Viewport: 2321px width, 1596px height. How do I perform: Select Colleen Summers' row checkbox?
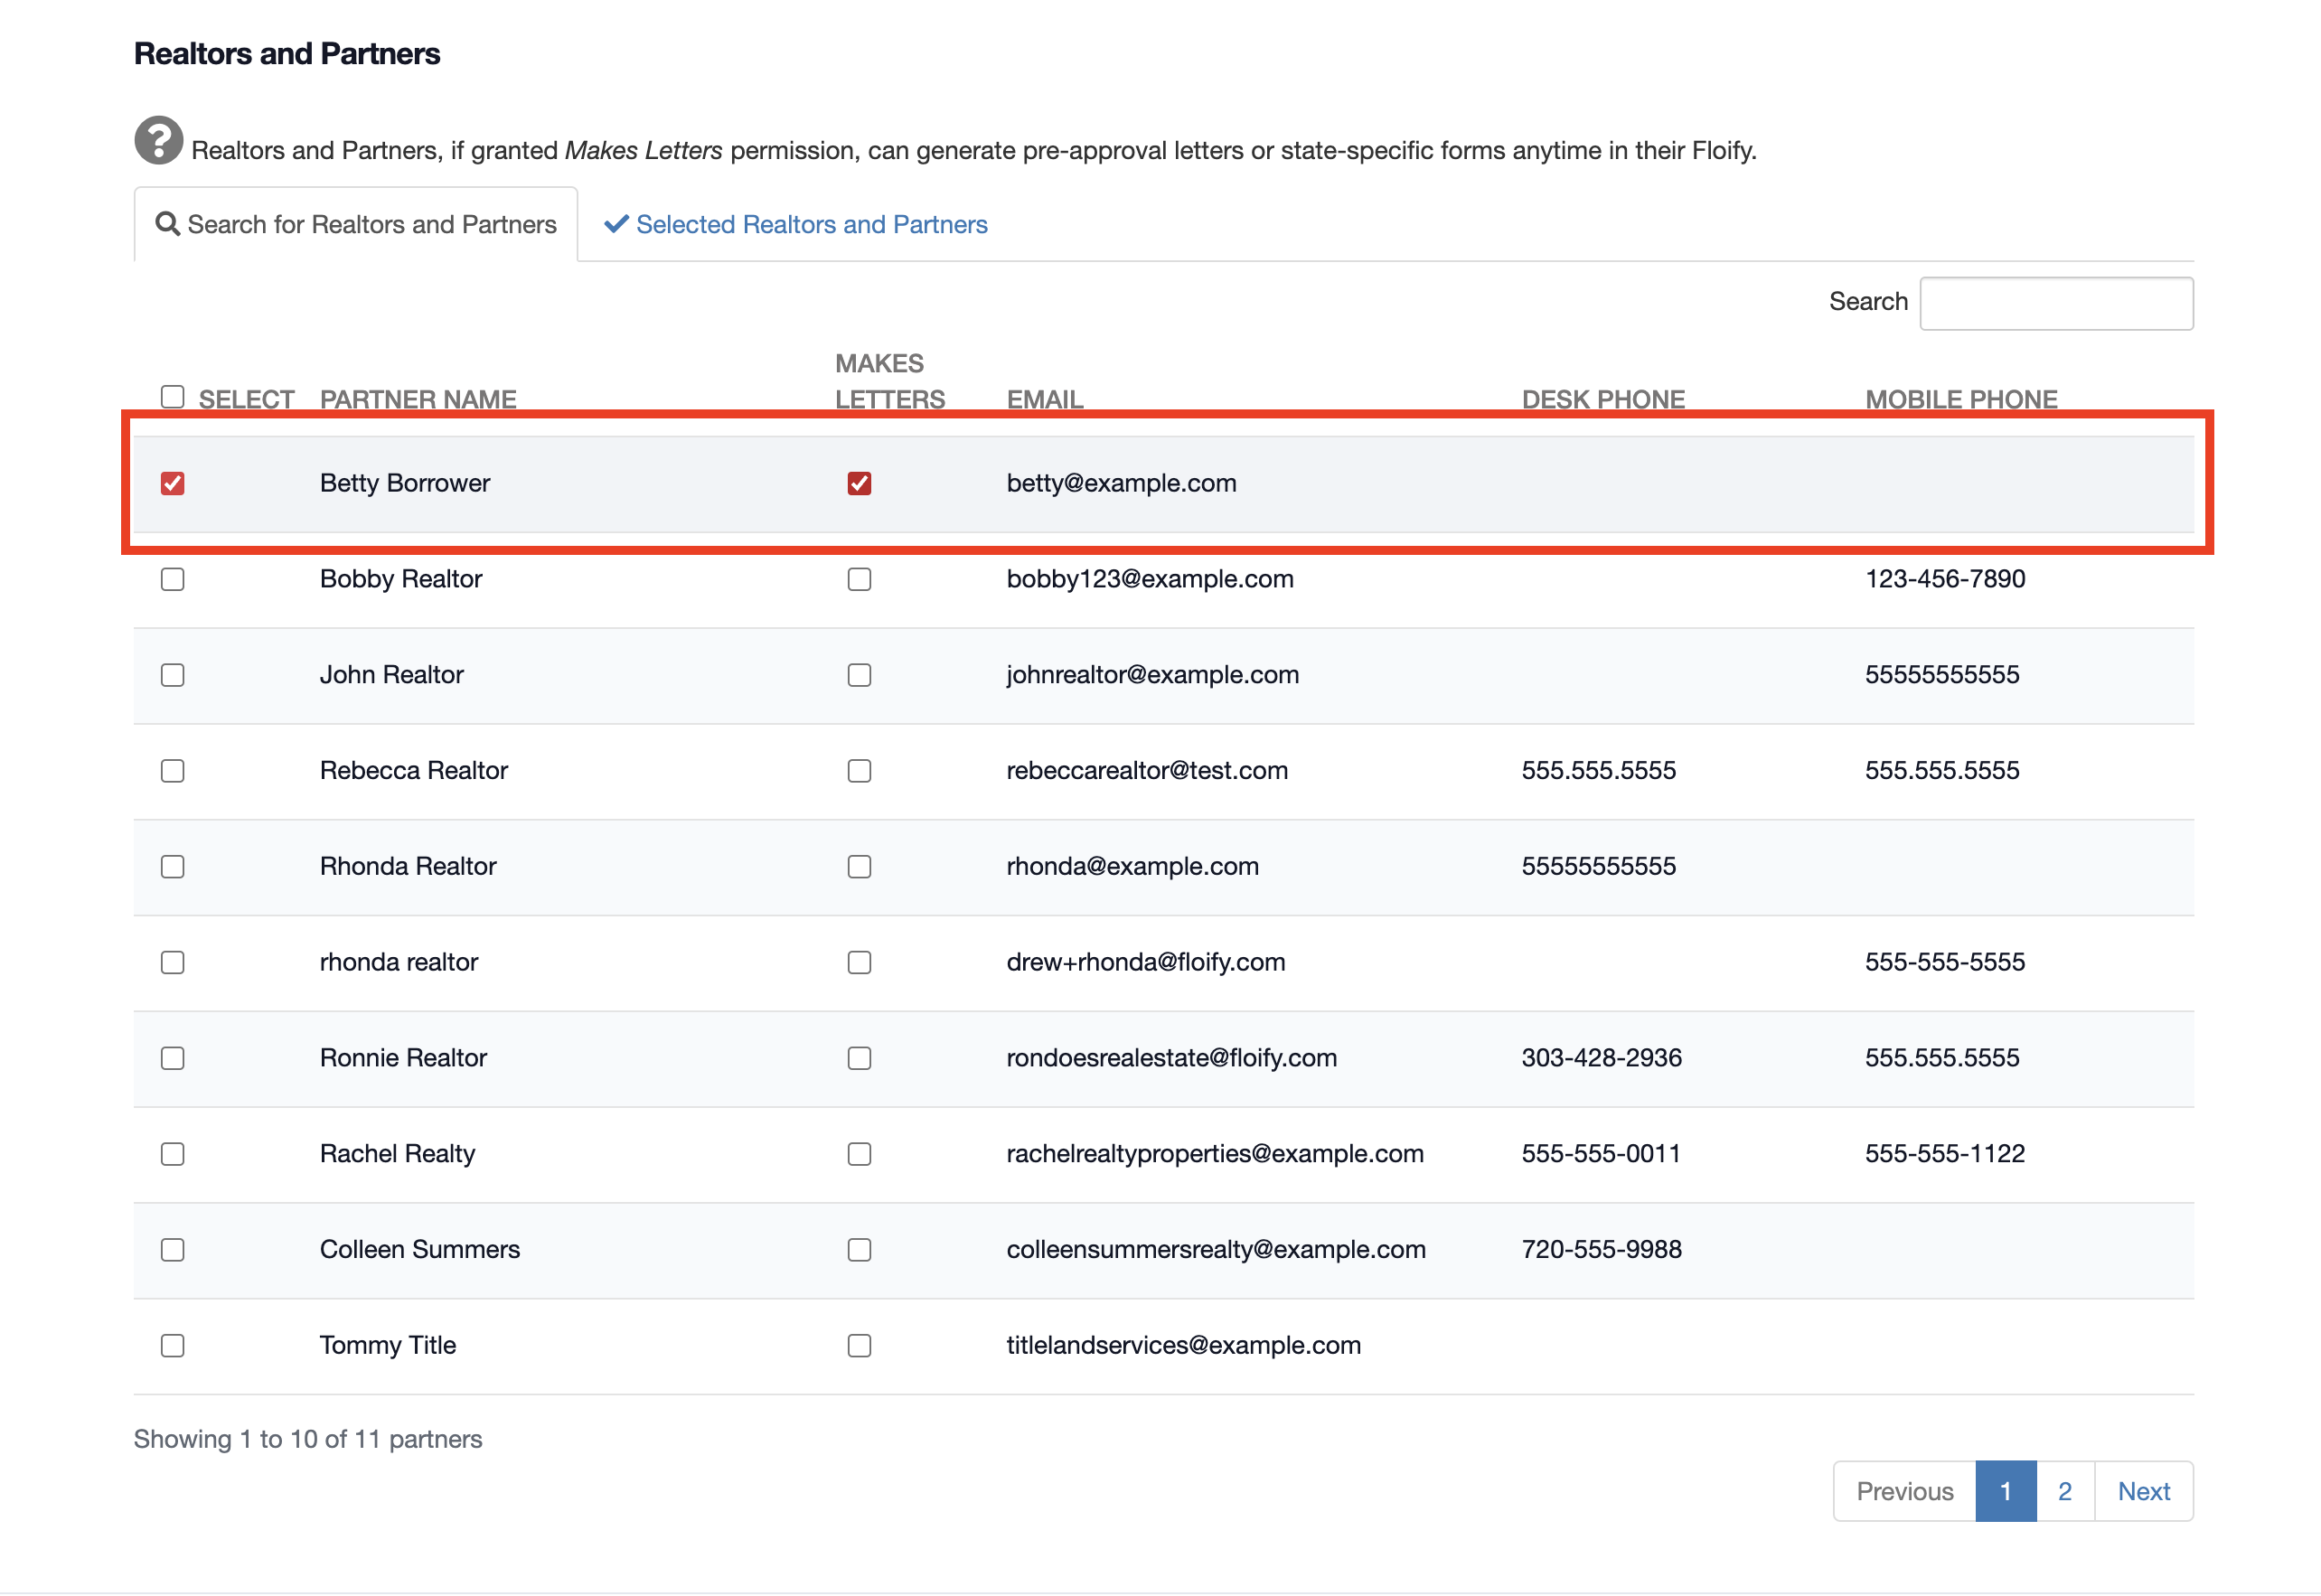click(172, 1250)
